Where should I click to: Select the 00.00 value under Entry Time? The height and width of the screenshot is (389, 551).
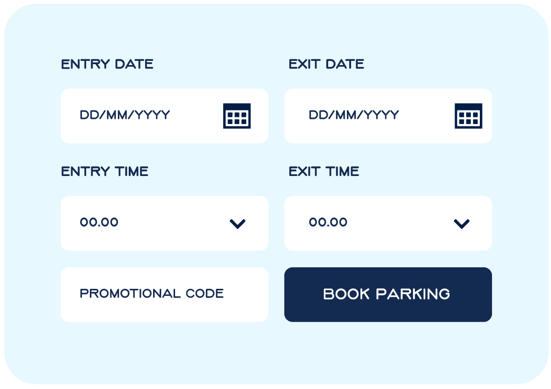(x=99, y=222)
